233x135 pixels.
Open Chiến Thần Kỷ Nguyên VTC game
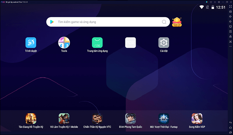tap(97, 118)
